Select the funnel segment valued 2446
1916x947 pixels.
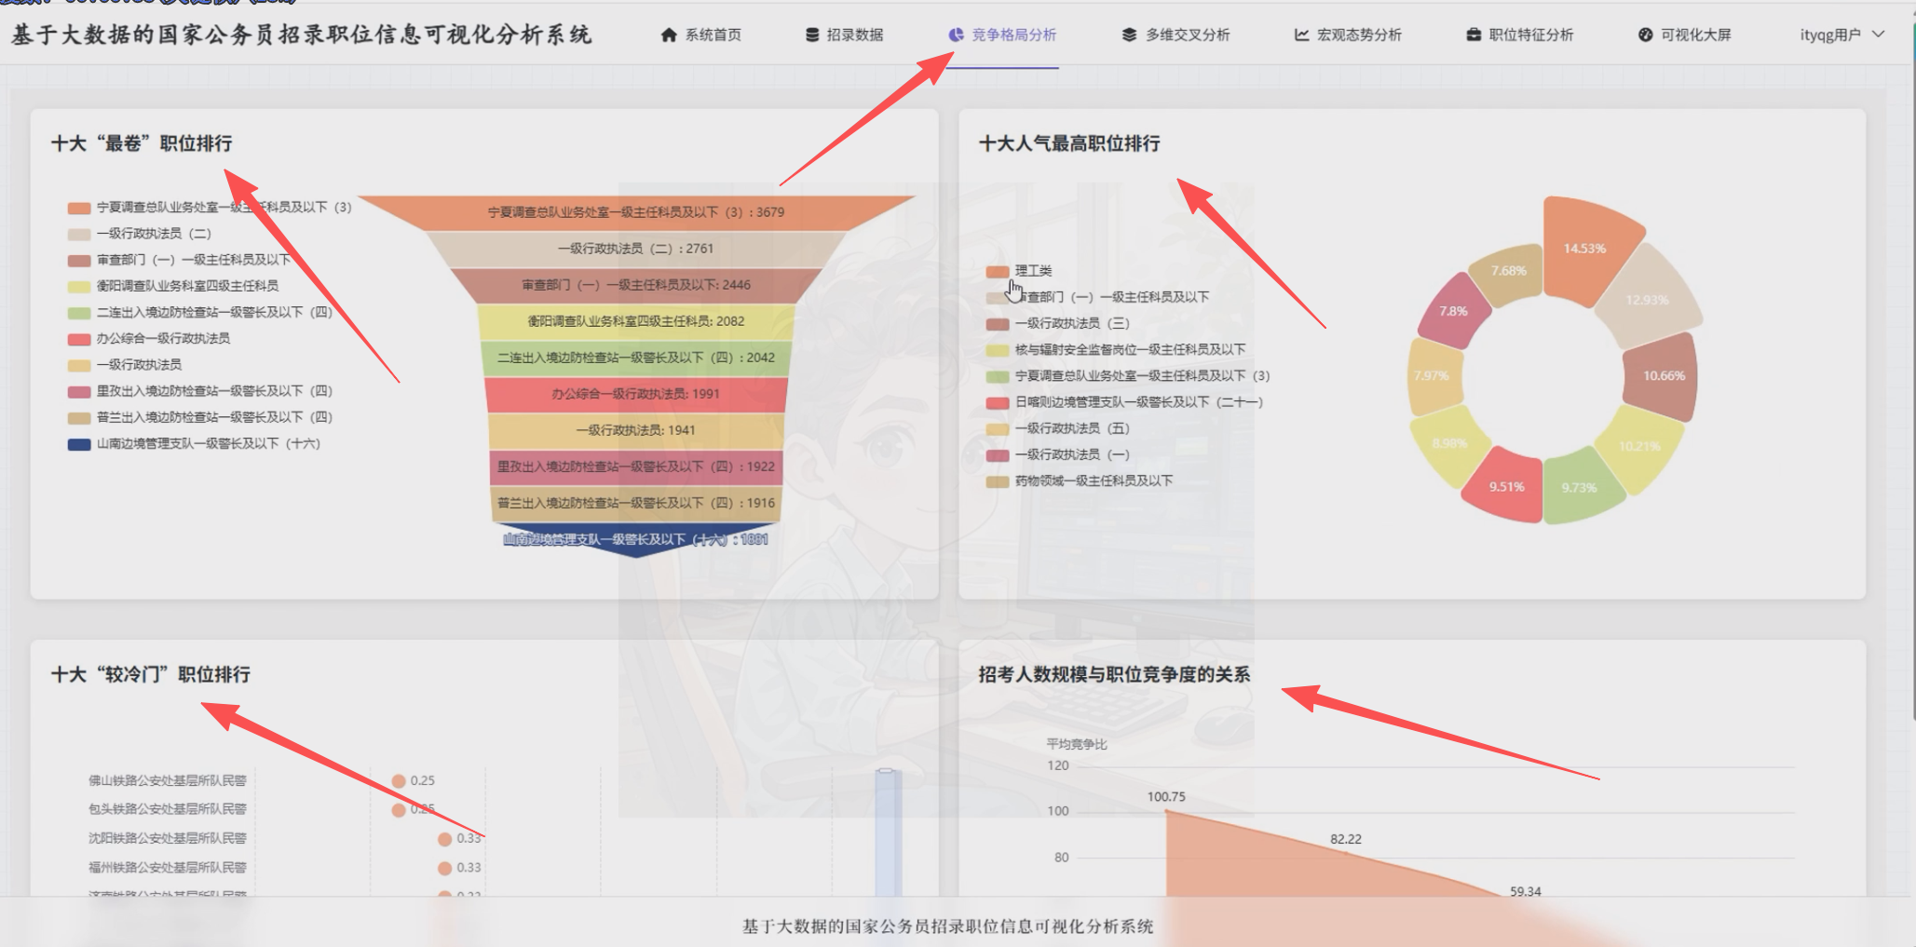[x=636, y=285]
